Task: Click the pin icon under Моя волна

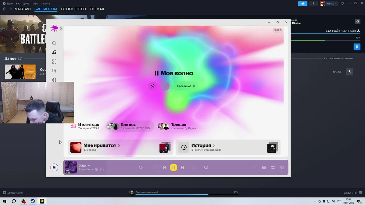Action: point(153,86)
